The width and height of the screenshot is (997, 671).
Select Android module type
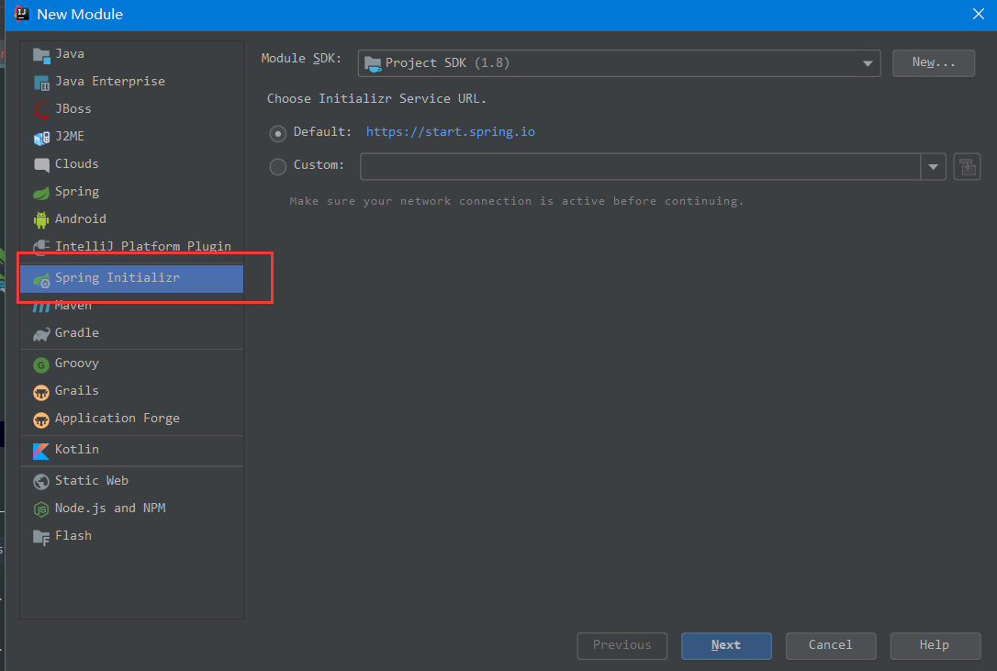click(x=131, y=218)
